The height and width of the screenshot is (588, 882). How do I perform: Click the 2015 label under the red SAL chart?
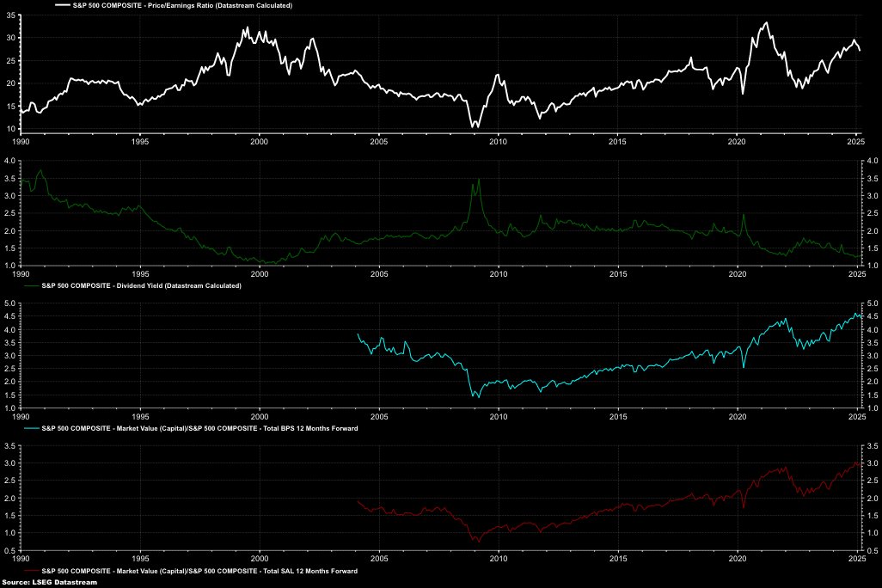click(618, 559)
